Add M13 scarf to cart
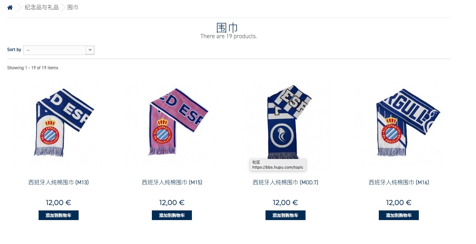Screen dimensions: 476x244 (x=59, y=215)
